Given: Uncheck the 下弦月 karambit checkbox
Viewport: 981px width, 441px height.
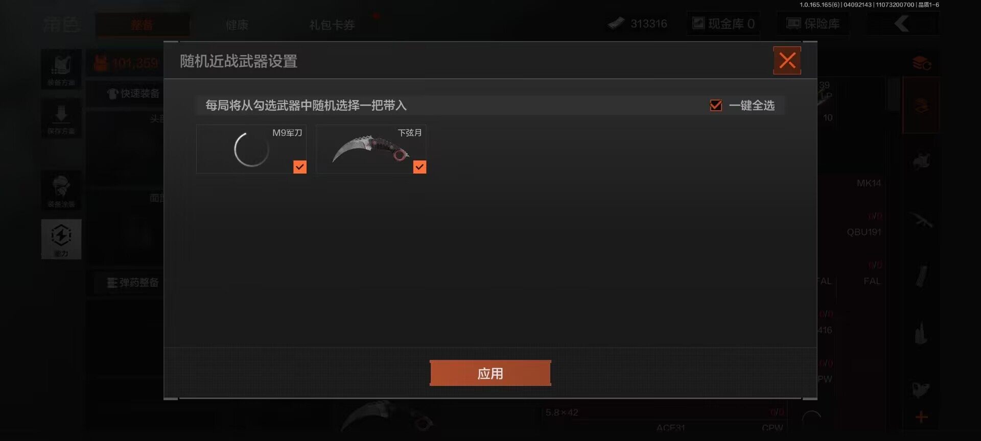Looking at the screenshot, I should pos(419,167).
